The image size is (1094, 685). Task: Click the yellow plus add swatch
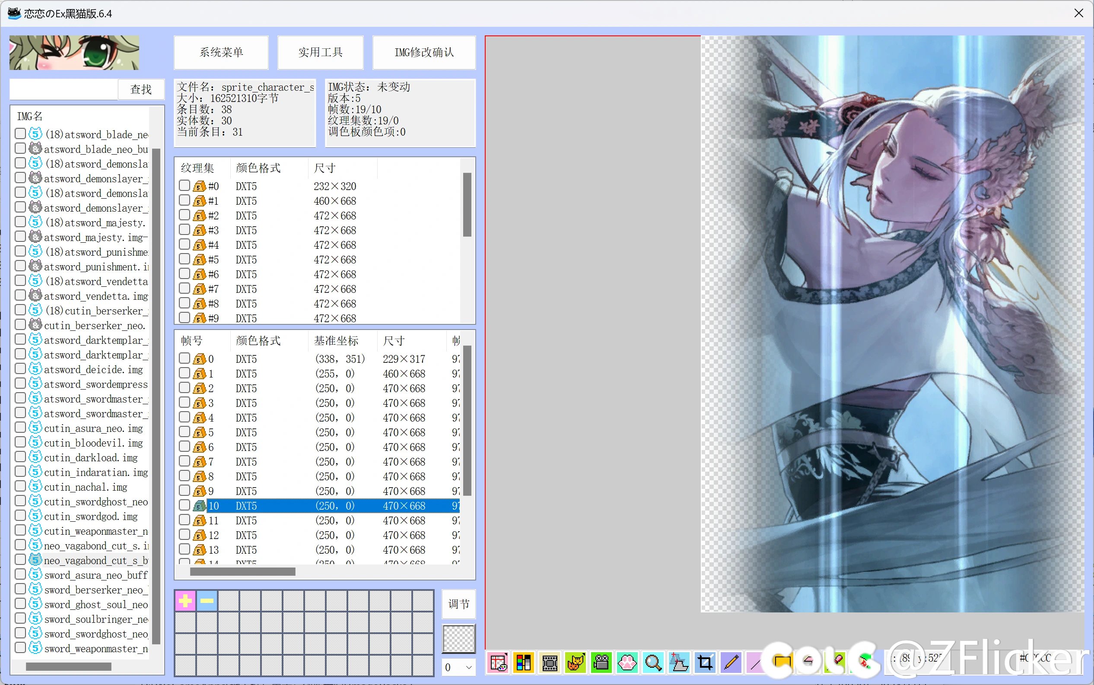coord(185,601)
